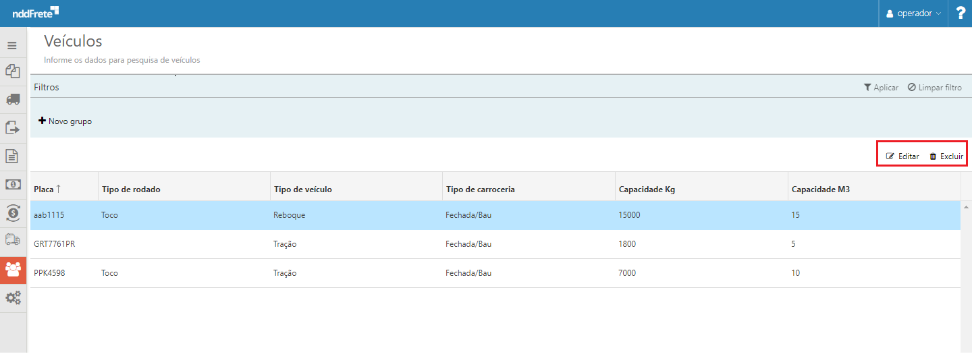
Task: Select the highlighted people group sidebar icon
Action: tap(13, 269)
